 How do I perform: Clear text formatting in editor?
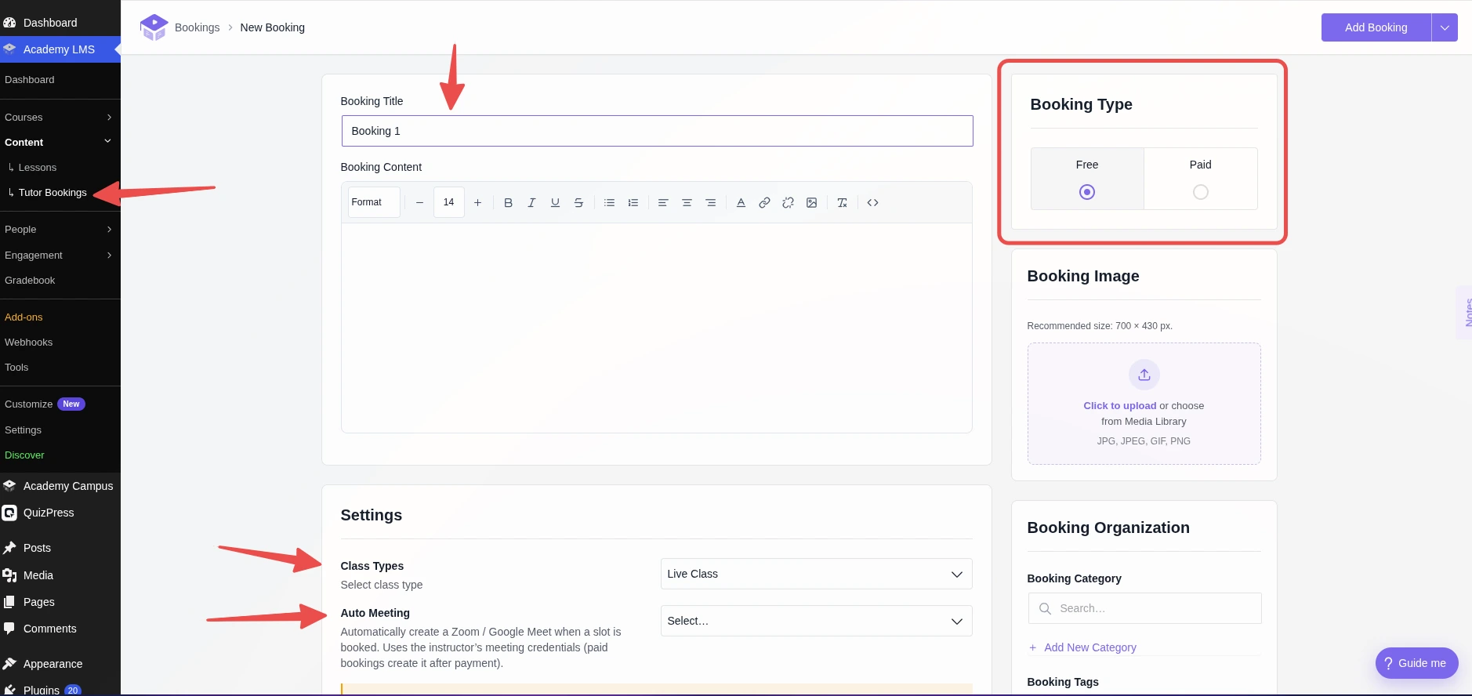click(x=842, y=203)
